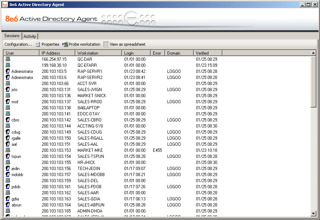Open the Configuration... menu
This screenshot has width=320, height=220.
18,44
